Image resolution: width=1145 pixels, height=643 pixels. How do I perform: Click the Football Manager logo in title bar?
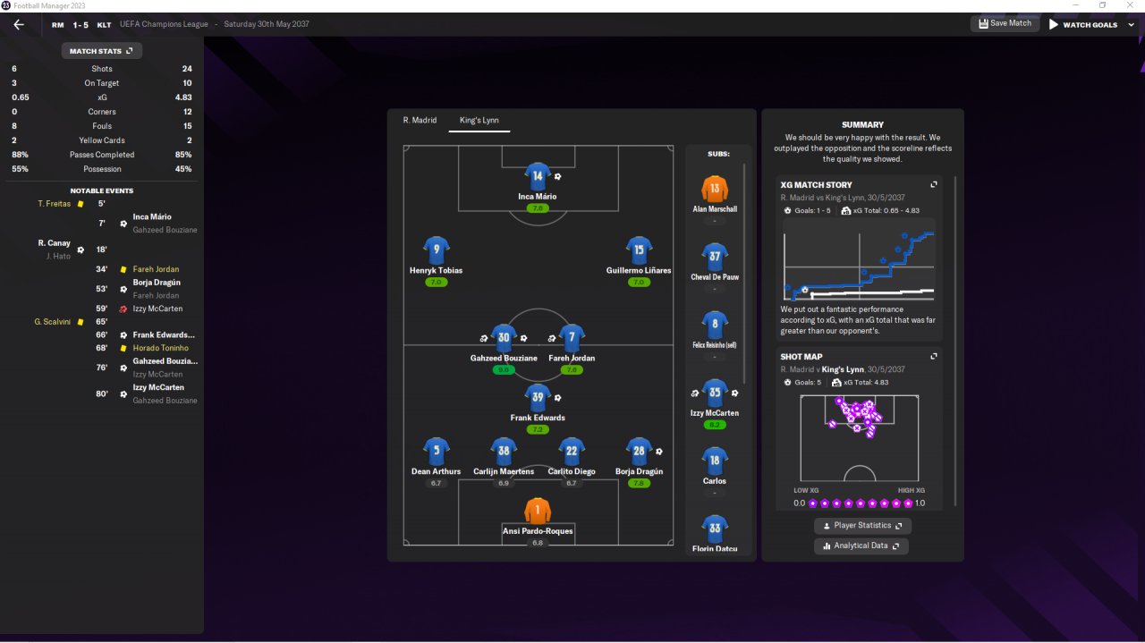(6, 5)
